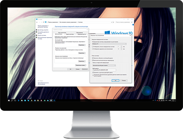Click Cancel in System Properties dialog
Screen dimensions: 183x139
coord(78,69)
